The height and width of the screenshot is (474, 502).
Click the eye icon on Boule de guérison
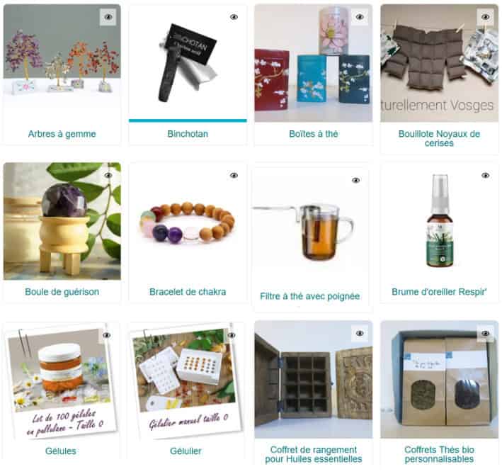coord(108,175)
